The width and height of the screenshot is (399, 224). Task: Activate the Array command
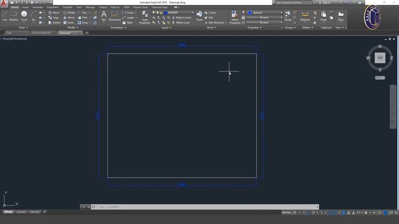pyautogui.click(x=83, y=22)
